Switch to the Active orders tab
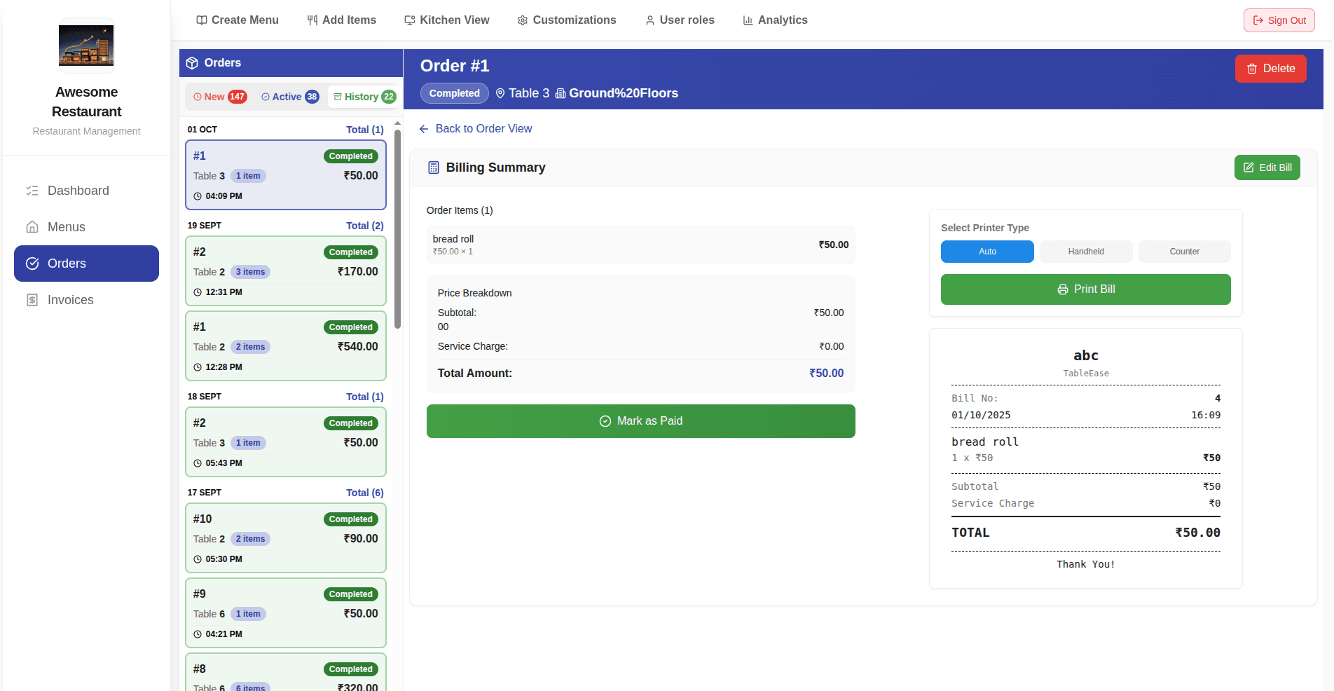This screenshot has height=691, width=1334. (289, 97)
